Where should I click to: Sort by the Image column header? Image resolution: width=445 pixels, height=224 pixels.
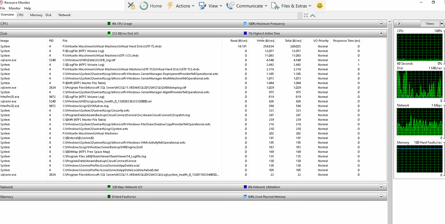coord(24,41)
